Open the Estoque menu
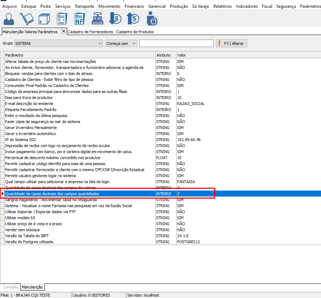 (x=28, y=6)
